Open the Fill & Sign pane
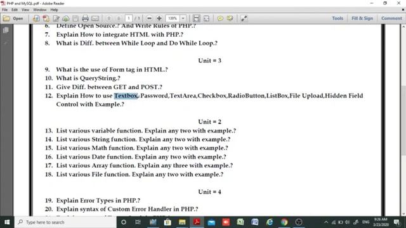 (x=362, y=18)
